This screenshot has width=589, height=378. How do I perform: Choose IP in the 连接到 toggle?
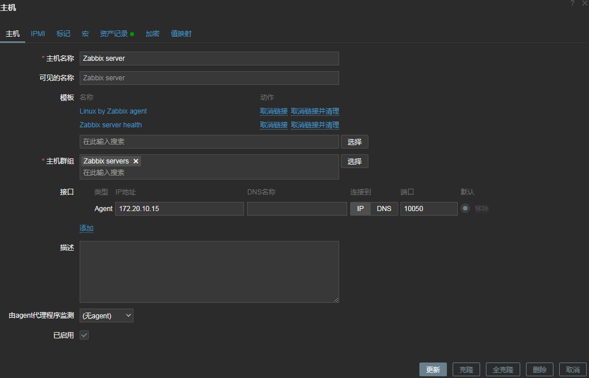(x=360, y=208)
